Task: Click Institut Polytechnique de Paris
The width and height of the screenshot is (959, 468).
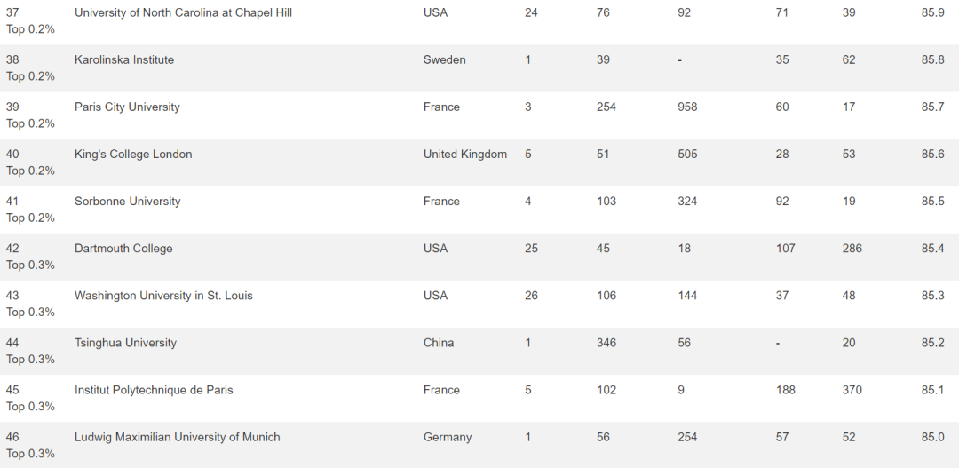Action: click(154, 390)
